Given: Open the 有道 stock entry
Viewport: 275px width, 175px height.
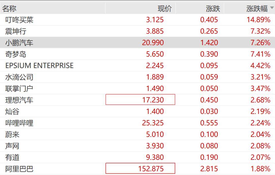Looking at the screenshot, I should 12,157.
